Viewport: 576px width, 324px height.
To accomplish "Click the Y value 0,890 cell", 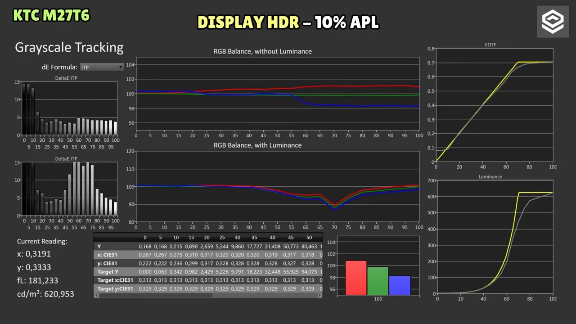I will [191, 246].
